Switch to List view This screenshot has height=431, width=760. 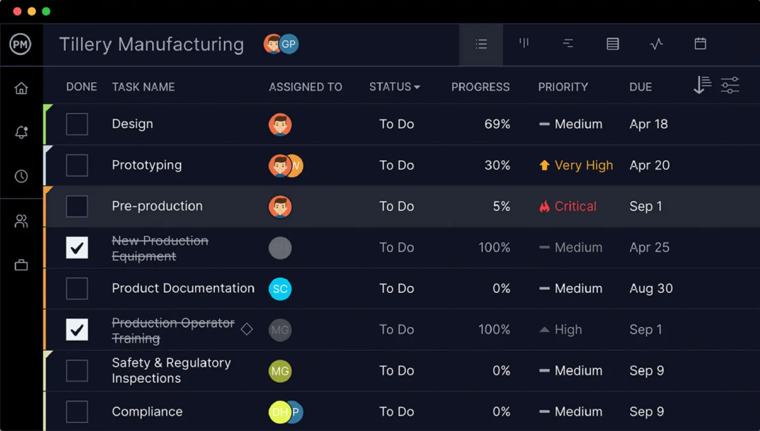click(x=481, y=44)
